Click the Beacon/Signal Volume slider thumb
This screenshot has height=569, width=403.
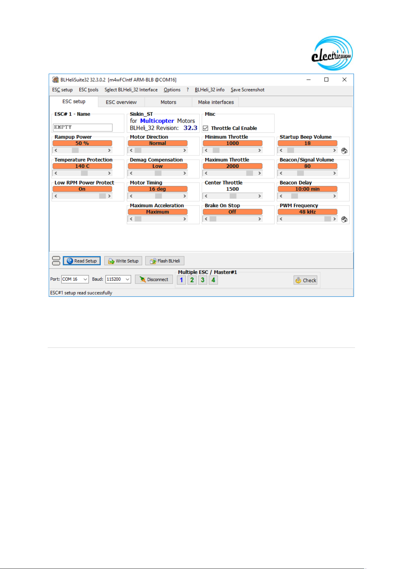300,173
